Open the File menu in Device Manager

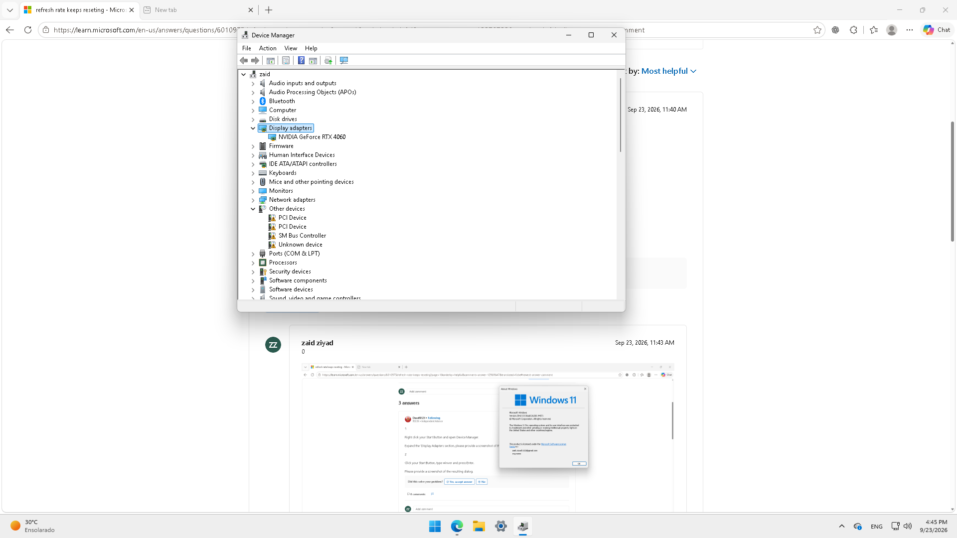[x=247, y=48]
